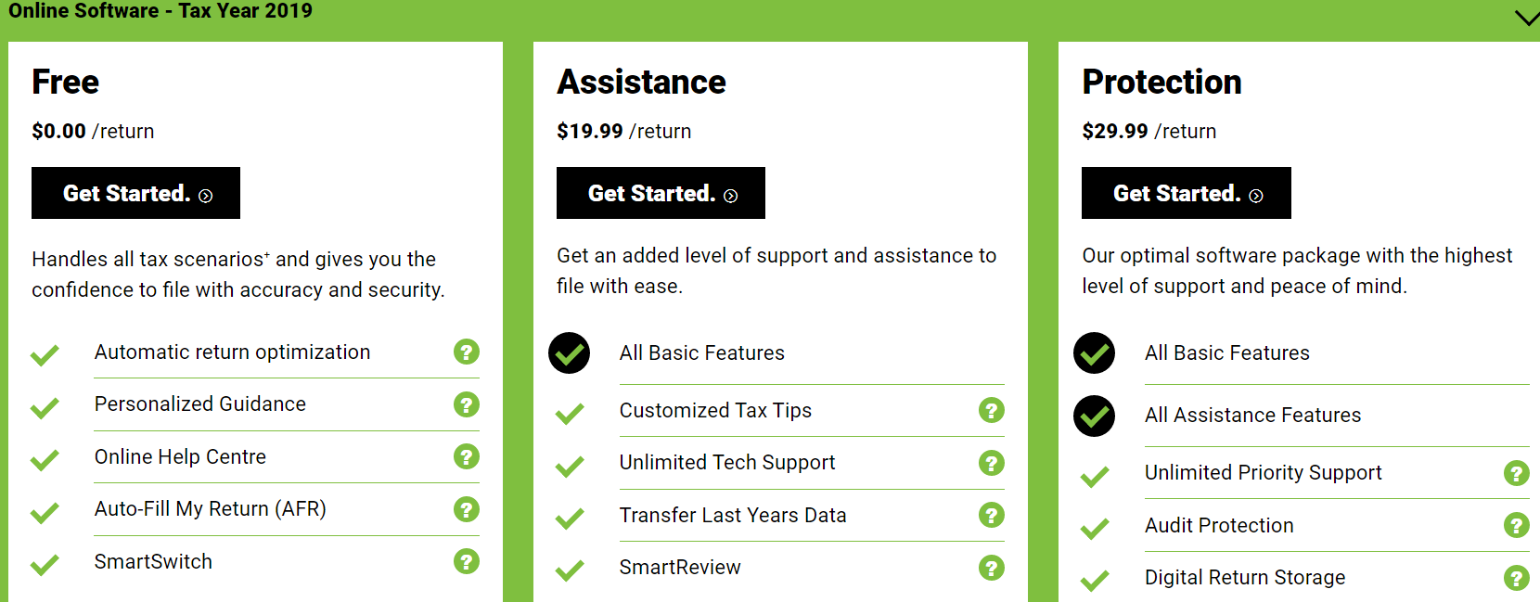Click Get Started under Protection plan

(x=1186, y=193)
